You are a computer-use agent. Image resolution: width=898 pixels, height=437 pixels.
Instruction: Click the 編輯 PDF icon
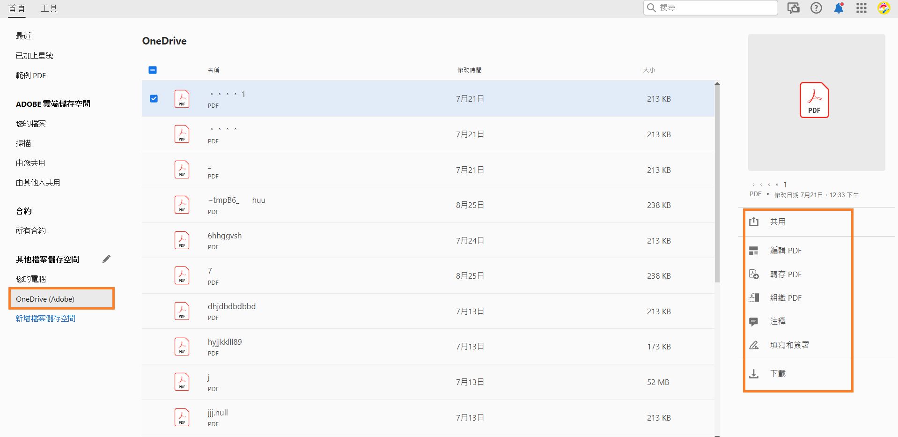tap(754, 251)
